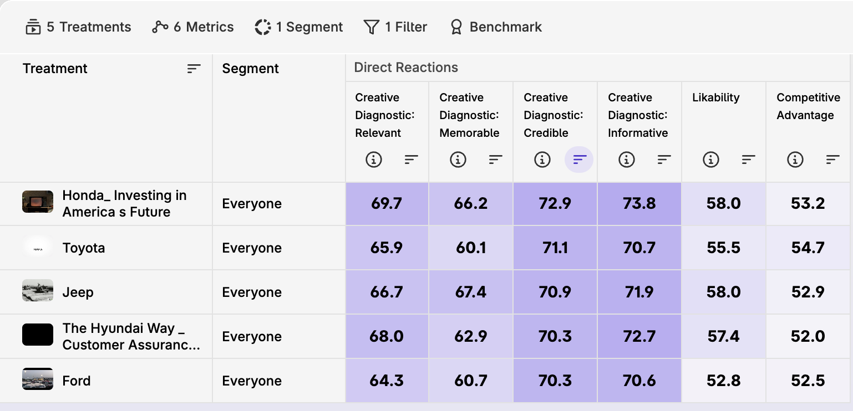This screenshot has width=853, height=411.
Task: Show info for Creative Diagnostic: Credible
Action: coord(542,160)
